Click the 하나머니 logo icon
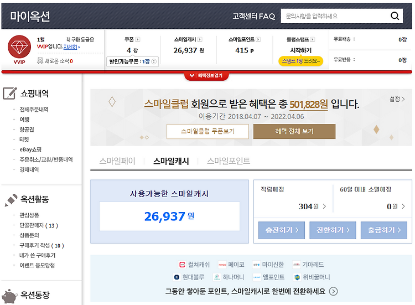 217,277
